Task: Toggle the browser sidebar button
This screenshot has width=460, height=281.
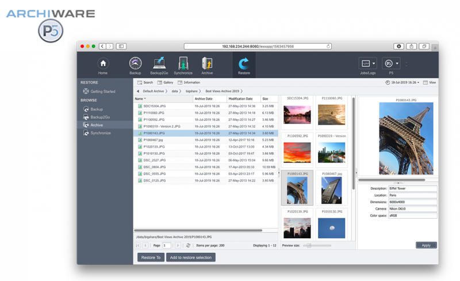Action: (121, 46)
